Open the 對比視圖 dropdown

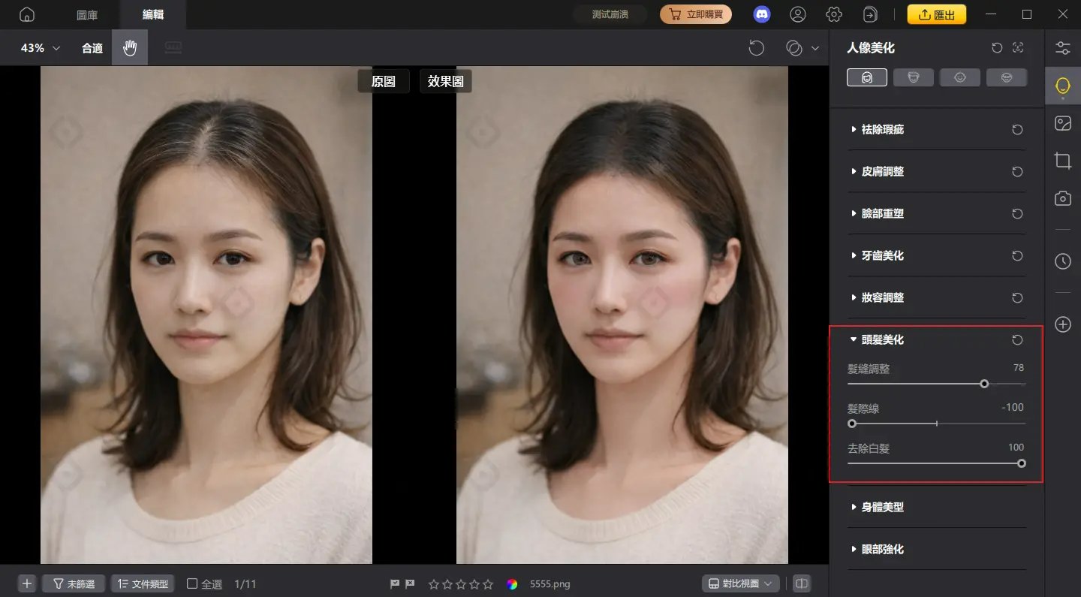coord(739,583)
